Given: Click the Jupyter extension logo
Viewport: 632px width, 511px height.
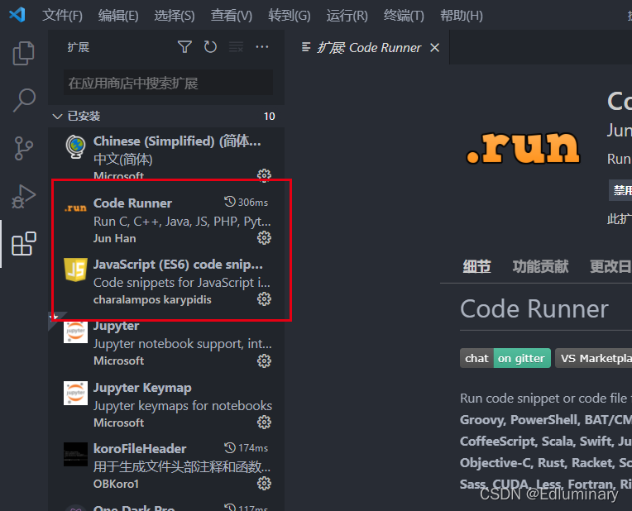Looking at the screenshot, I should click(x=75, y=332).
